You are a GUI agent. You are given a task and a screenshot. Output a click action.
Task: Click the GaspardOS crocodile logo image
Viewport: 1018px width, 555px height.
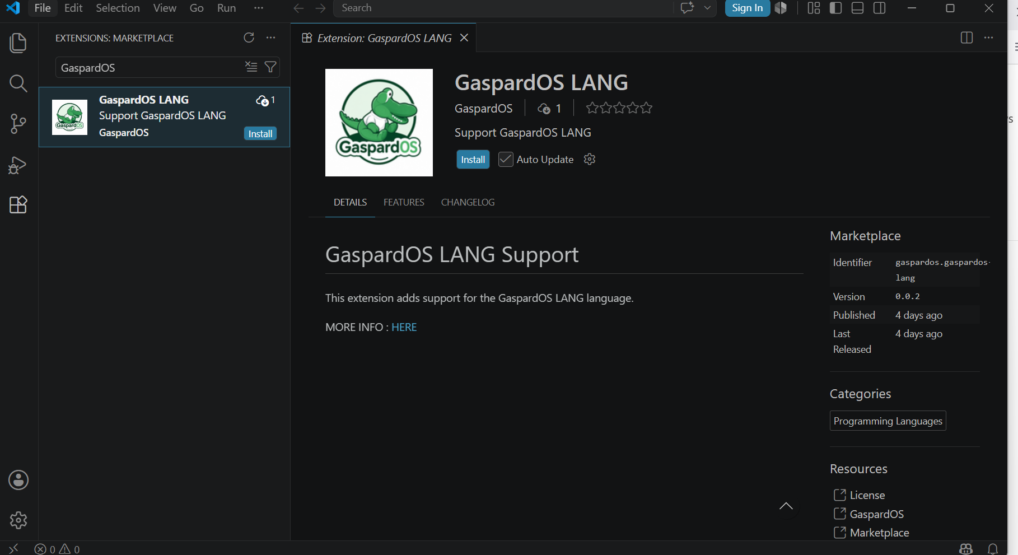tap(379, 123)
